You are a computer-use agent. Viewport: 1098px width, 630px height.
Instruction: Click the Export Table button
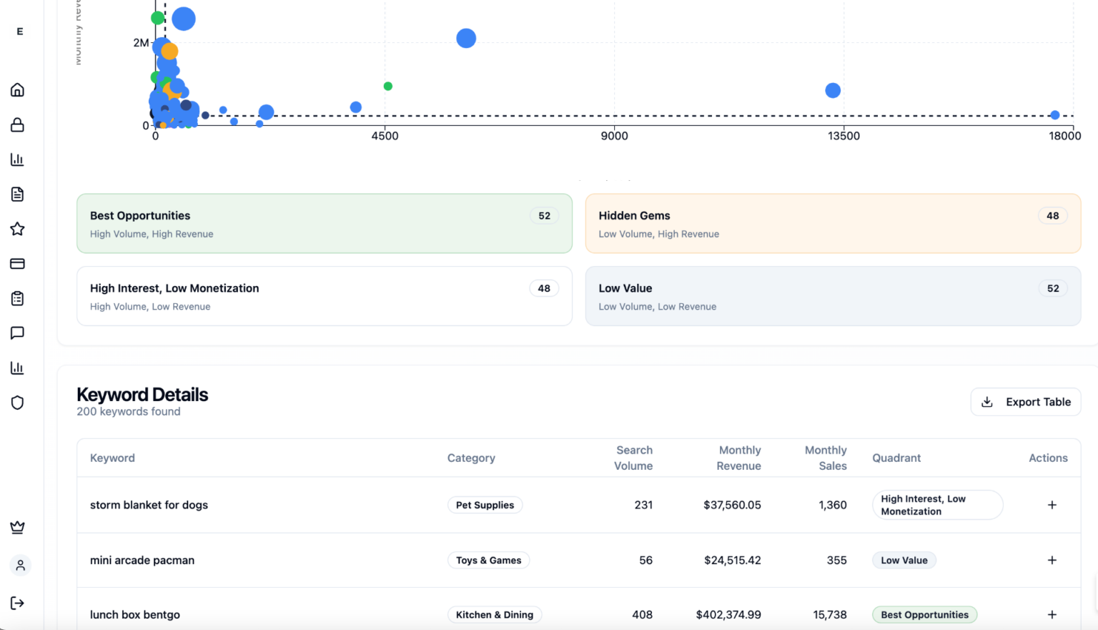click(x=1025, y=402)
